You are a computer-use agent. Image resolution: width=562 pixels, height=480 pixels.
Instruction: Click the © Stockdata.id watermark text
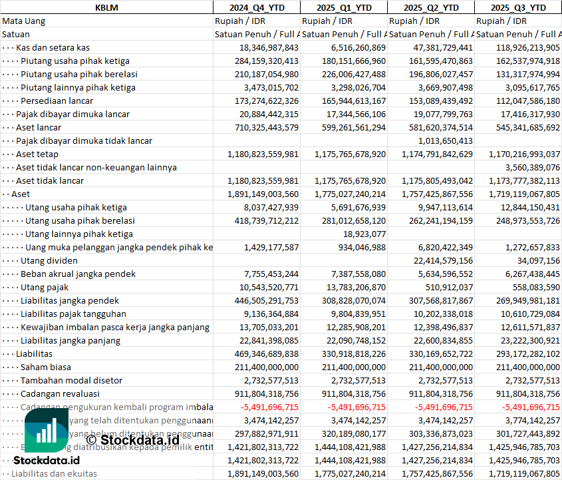[132, 439]
